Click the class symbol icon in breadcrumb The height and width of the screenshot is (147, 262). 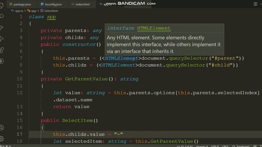[29, 11]
